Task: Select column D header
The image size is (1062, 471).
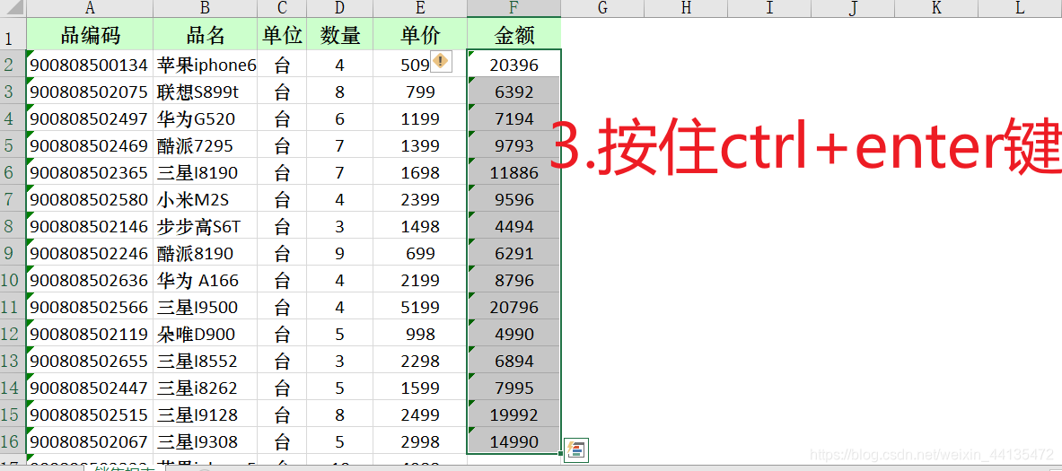Action: click(x=340, y=8)
